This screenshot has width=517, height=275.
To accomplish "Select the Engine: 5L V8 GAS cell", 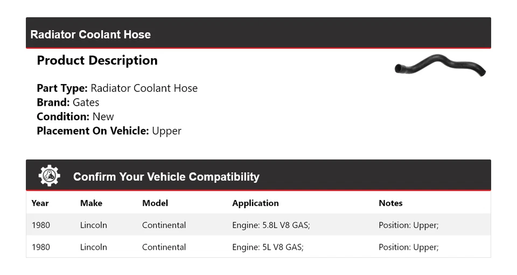I will pyautogui.click(x=268, y=247).
